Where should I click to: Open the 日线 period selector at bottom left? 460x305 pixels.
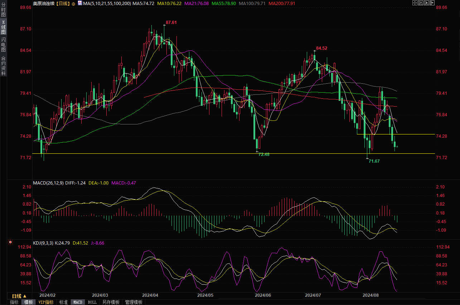coord(19,296)
